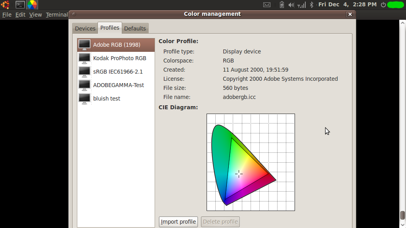Viewport: 406px width, 228px height.
Task: Click the battery status indicator
Action: pos(282,5)
